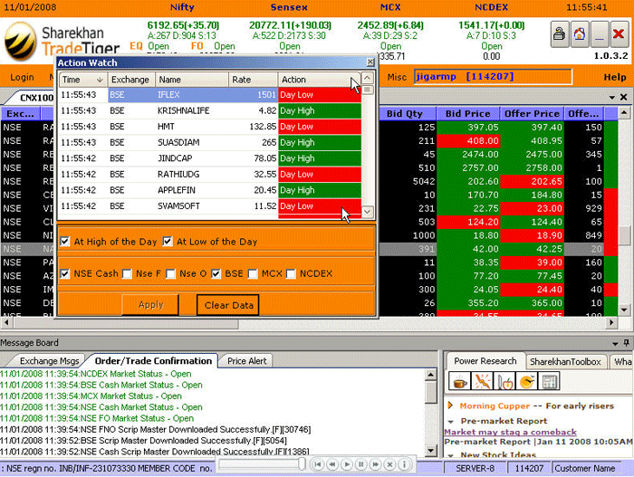Screen dimensions: 634x477
Task: Click the Morning Cupper heading link
Action: tap(495, 405)
